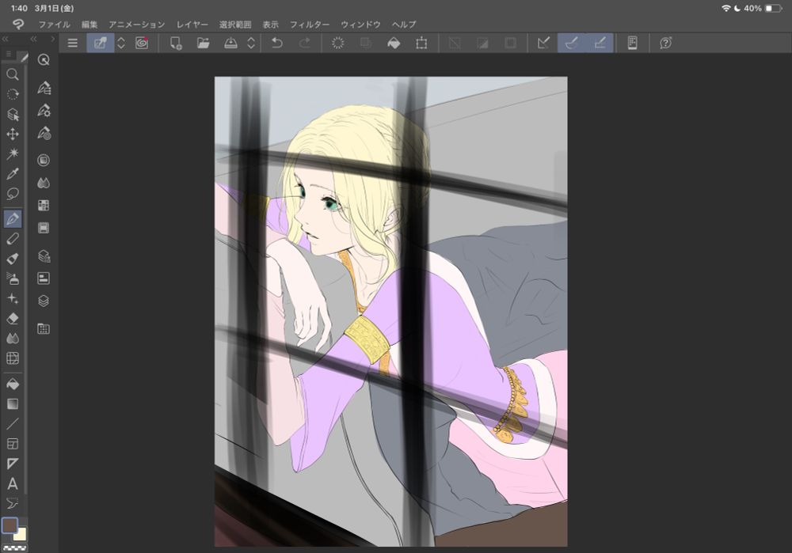
Task: Open the Layers stack palette icon
Action: click(44, 301)
